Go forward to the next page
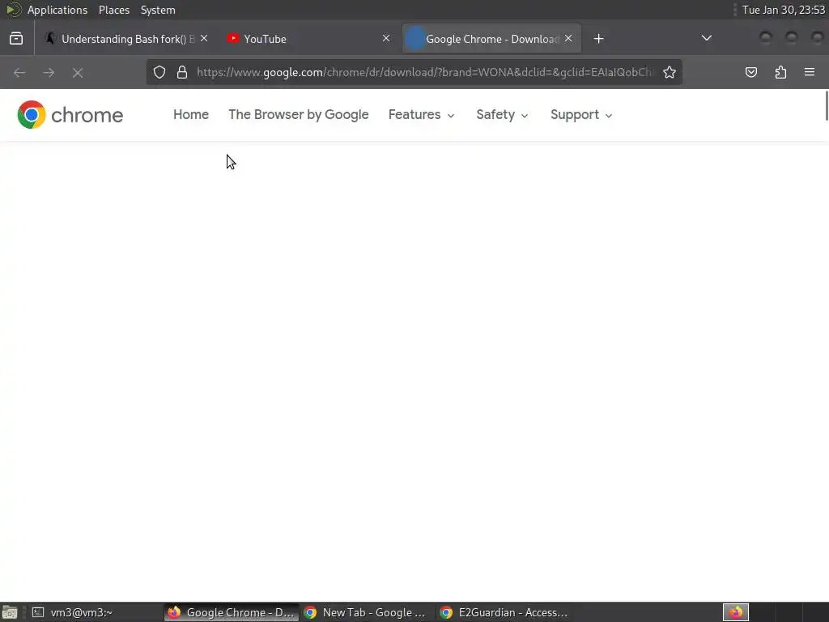 tap(49, 72)
